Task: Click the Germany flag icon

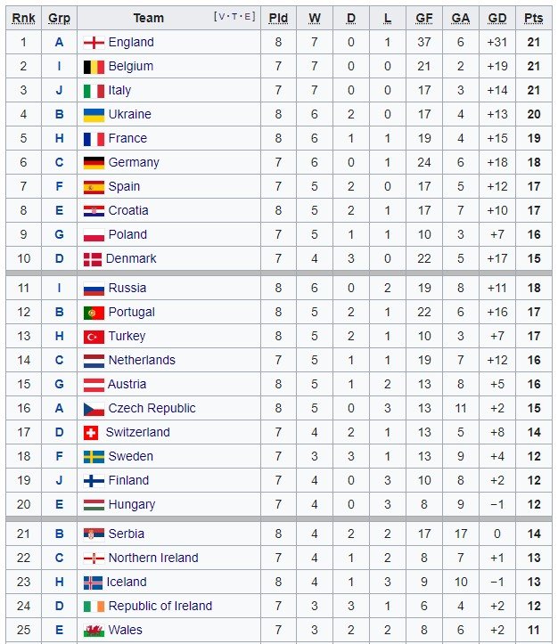Action: point(94,162)
